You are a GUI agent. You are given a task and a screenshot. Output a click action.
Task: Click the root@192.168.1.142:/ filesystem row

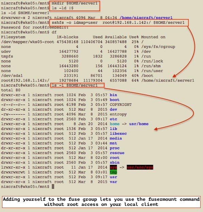tap(97, 80)
